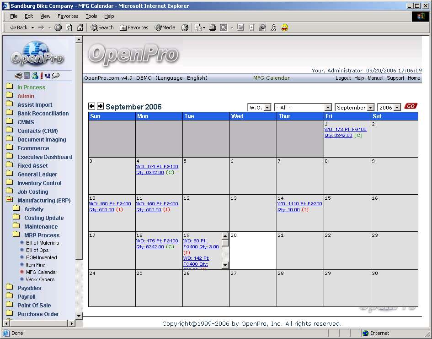432x339 pixels.
Task: Click the red GO button
Action: [x=411, y=106]
